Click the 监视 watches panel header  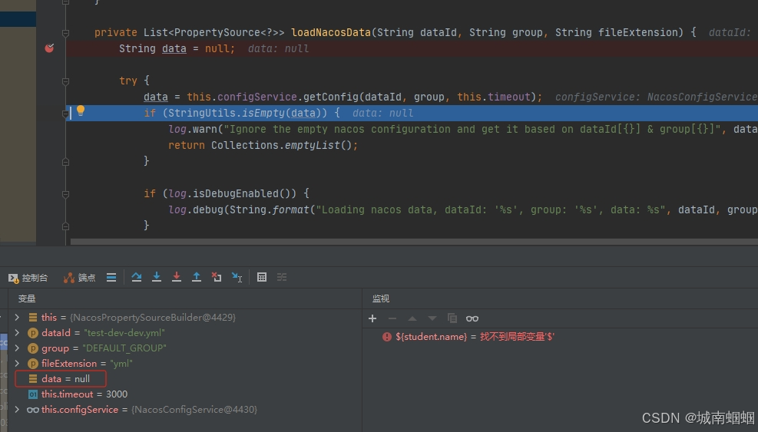click(381, 298)
